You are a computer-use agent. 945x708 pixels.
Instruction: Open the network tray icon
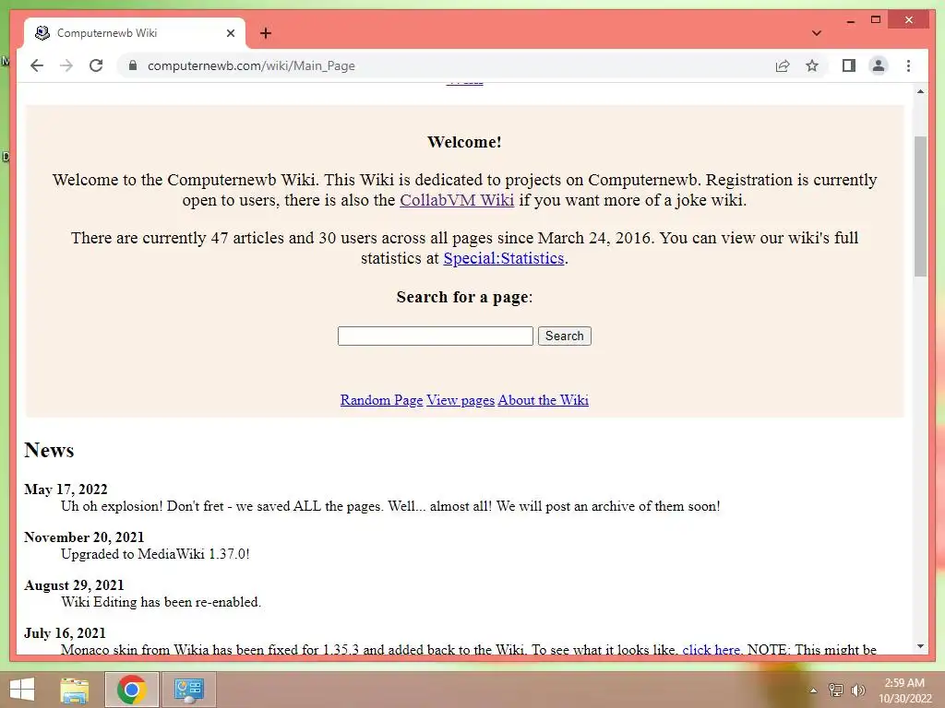(x=836, y=690)
